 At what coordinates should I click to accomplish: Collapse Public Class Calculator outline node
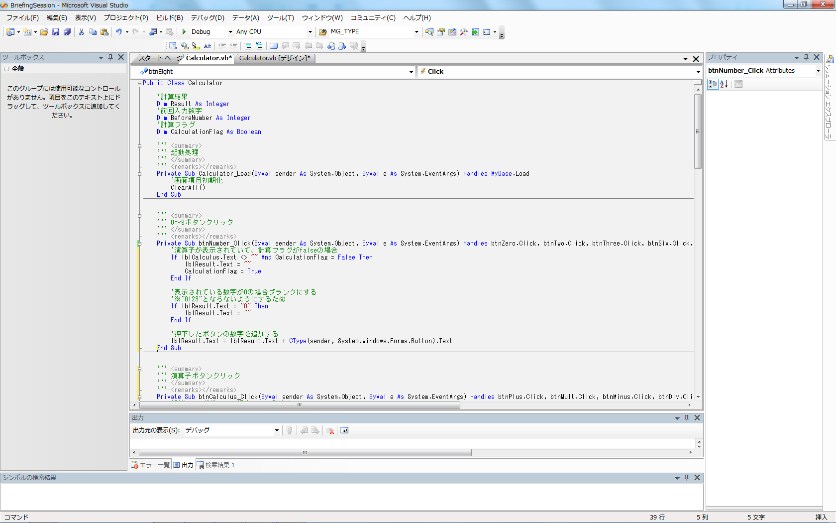click(x=140, y=83)
